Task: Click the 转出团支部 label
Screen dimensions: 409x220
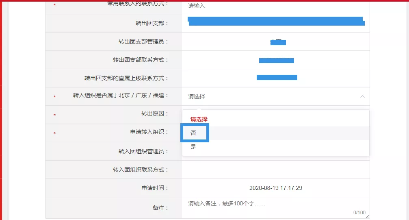Action: tap(152, 23)
